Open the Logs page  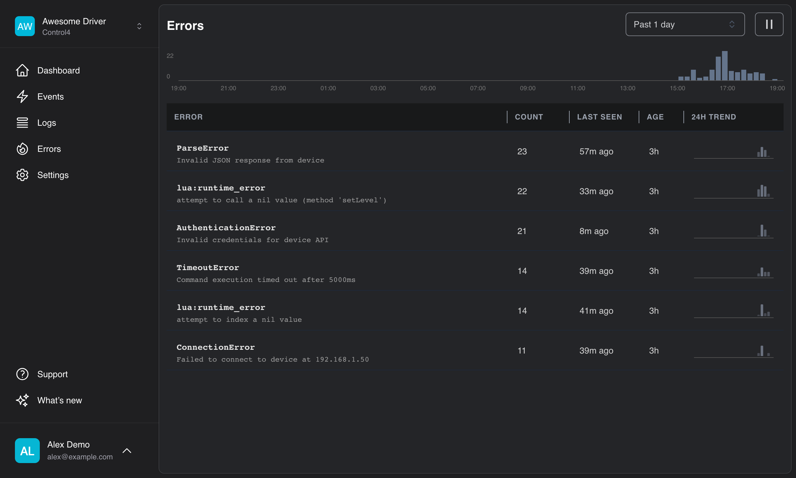coord(47,123)
